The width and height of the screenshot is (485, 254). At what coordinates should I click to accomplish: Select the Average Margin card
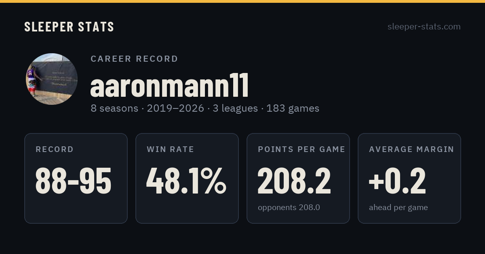(409, 178)
